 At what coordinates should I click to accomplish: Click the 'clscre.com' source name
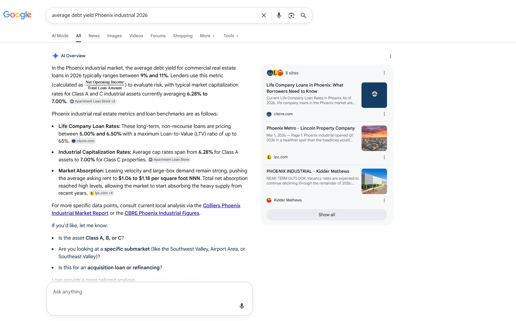point(283,114)
